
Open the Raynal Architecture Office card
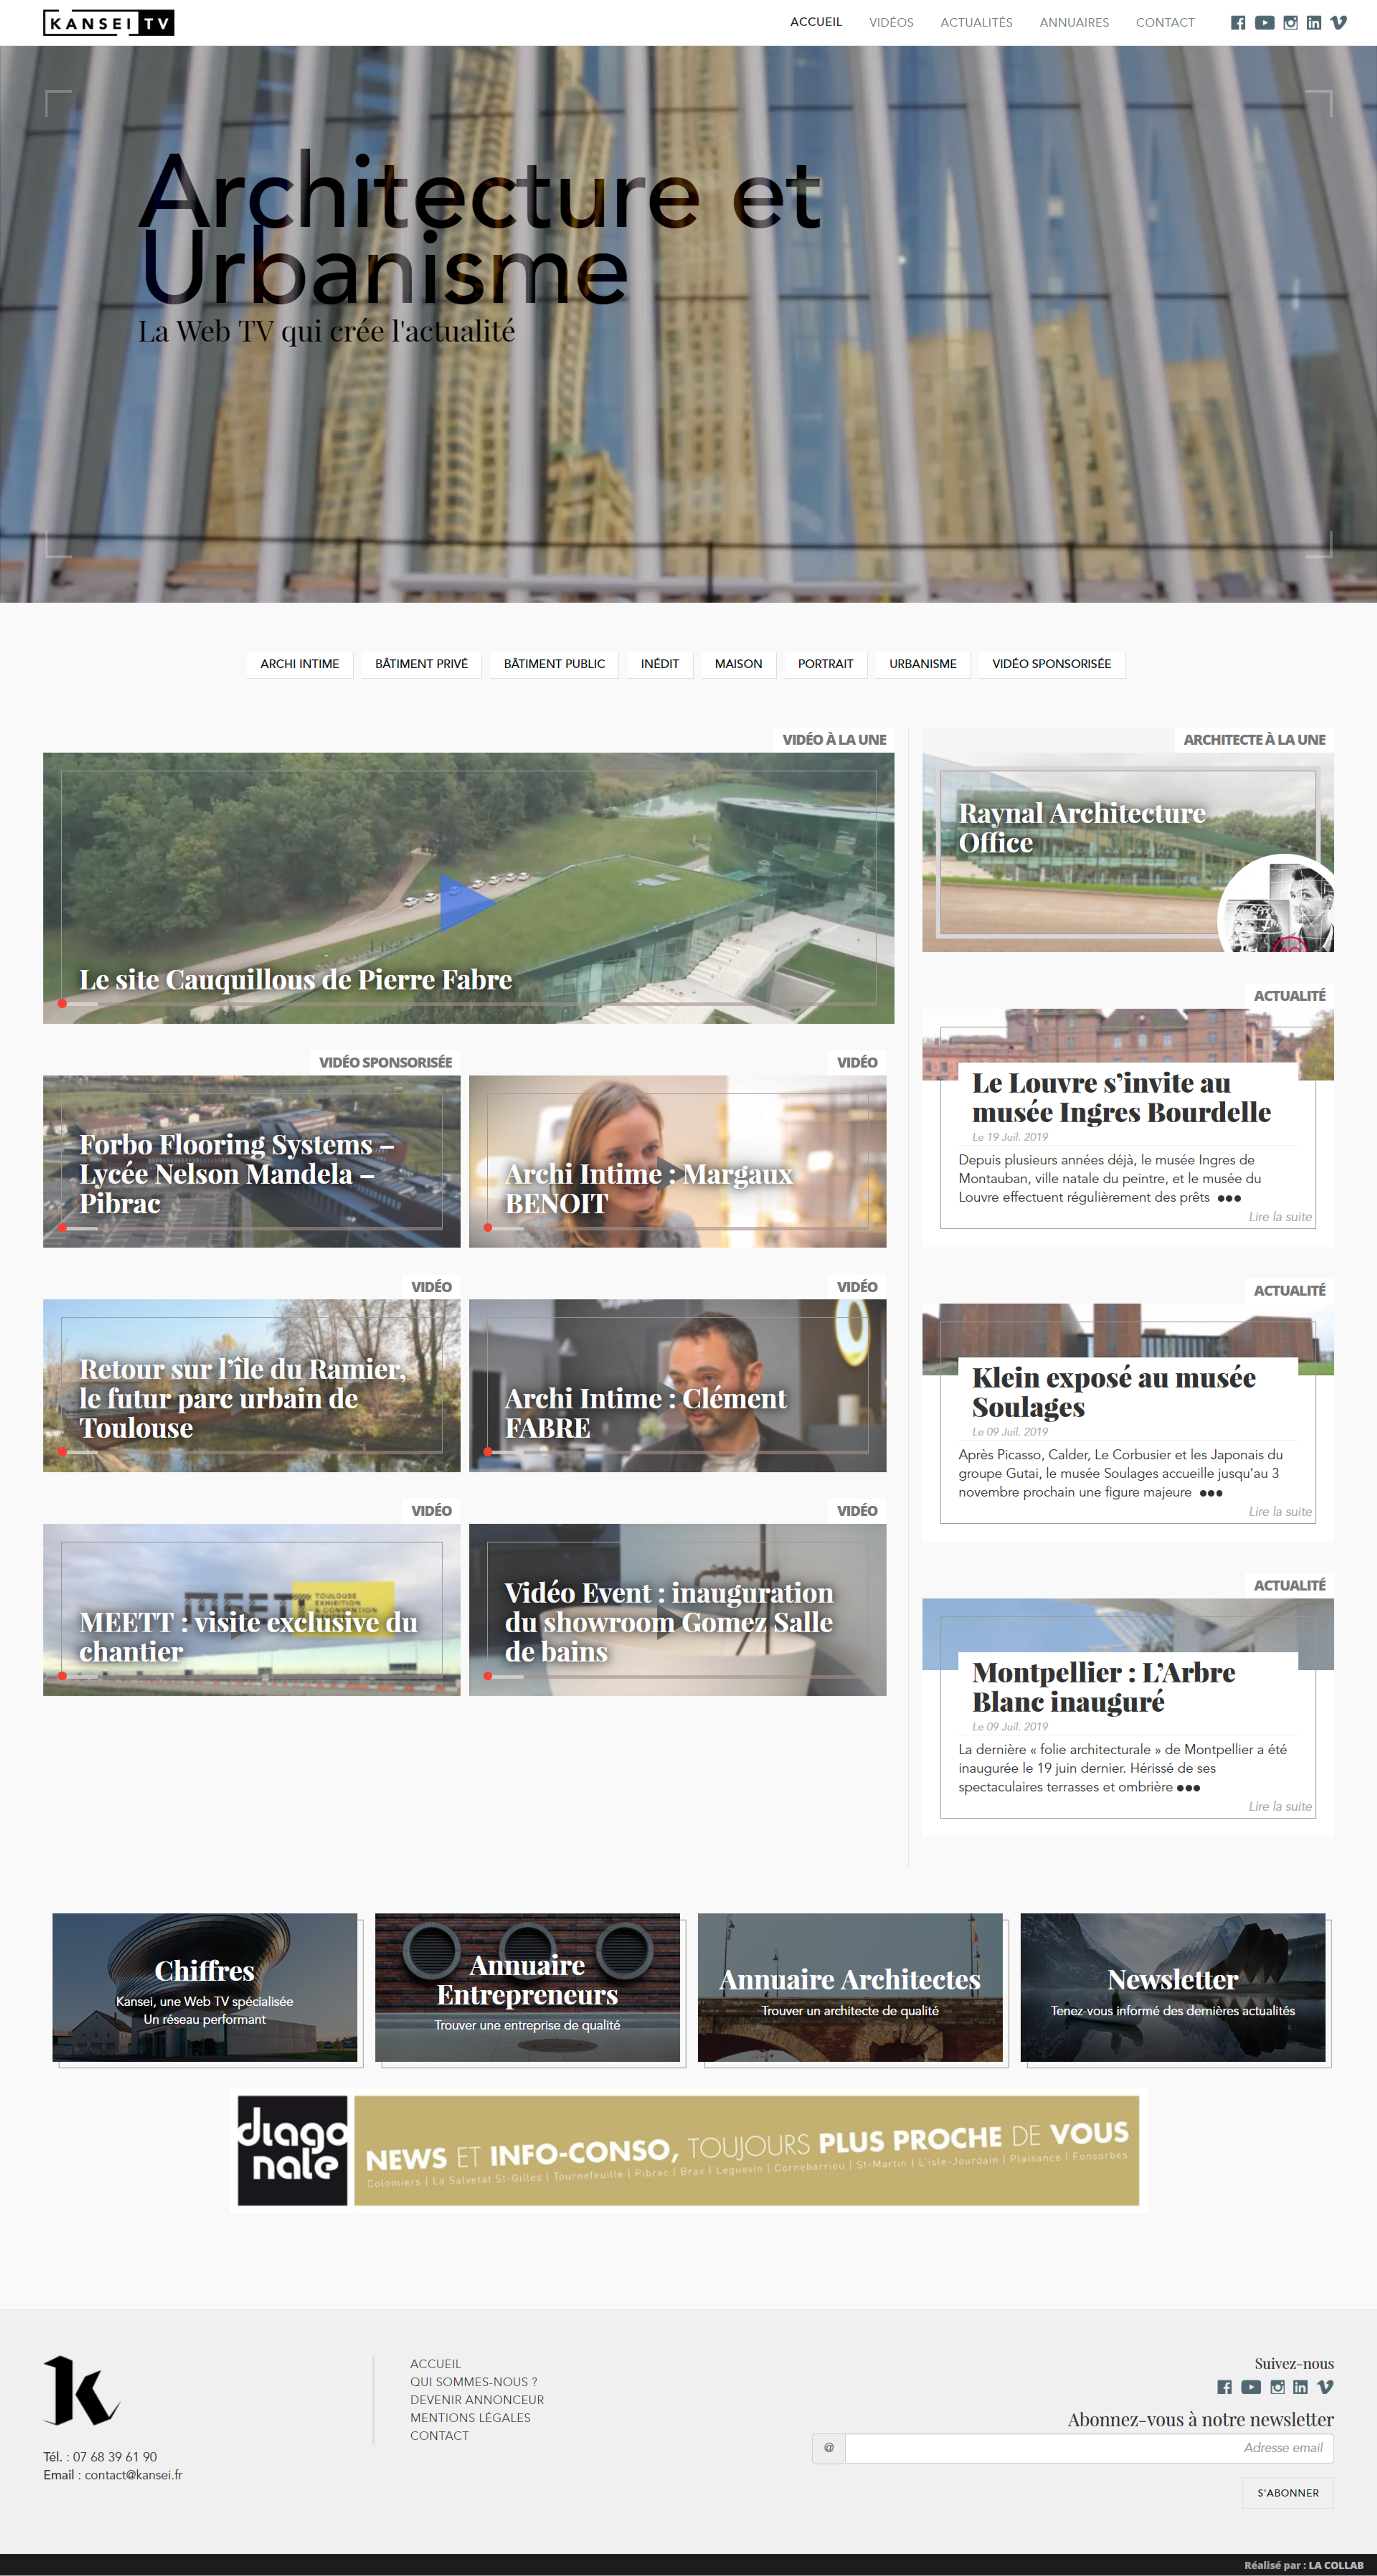tap(1128, 852)
